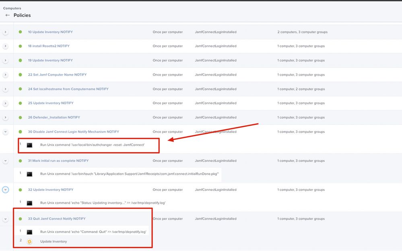Collapse policy 32 Update Inventory NOTIFY
Image resolution: width=402 pixels, height=251 pixels.
[x=5, y=190]
